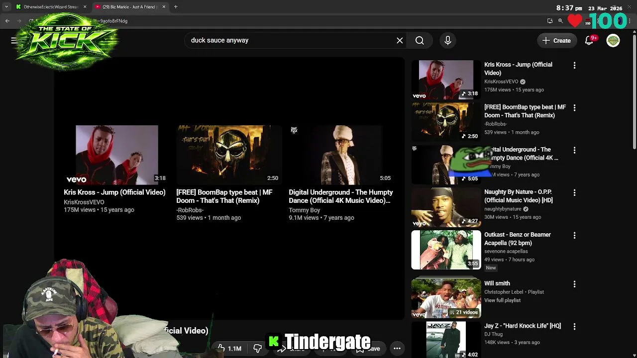The width and height of the screenshot is (637, 358).
Task: Click the 21 videos playlist badge
Action: (463, 312)
